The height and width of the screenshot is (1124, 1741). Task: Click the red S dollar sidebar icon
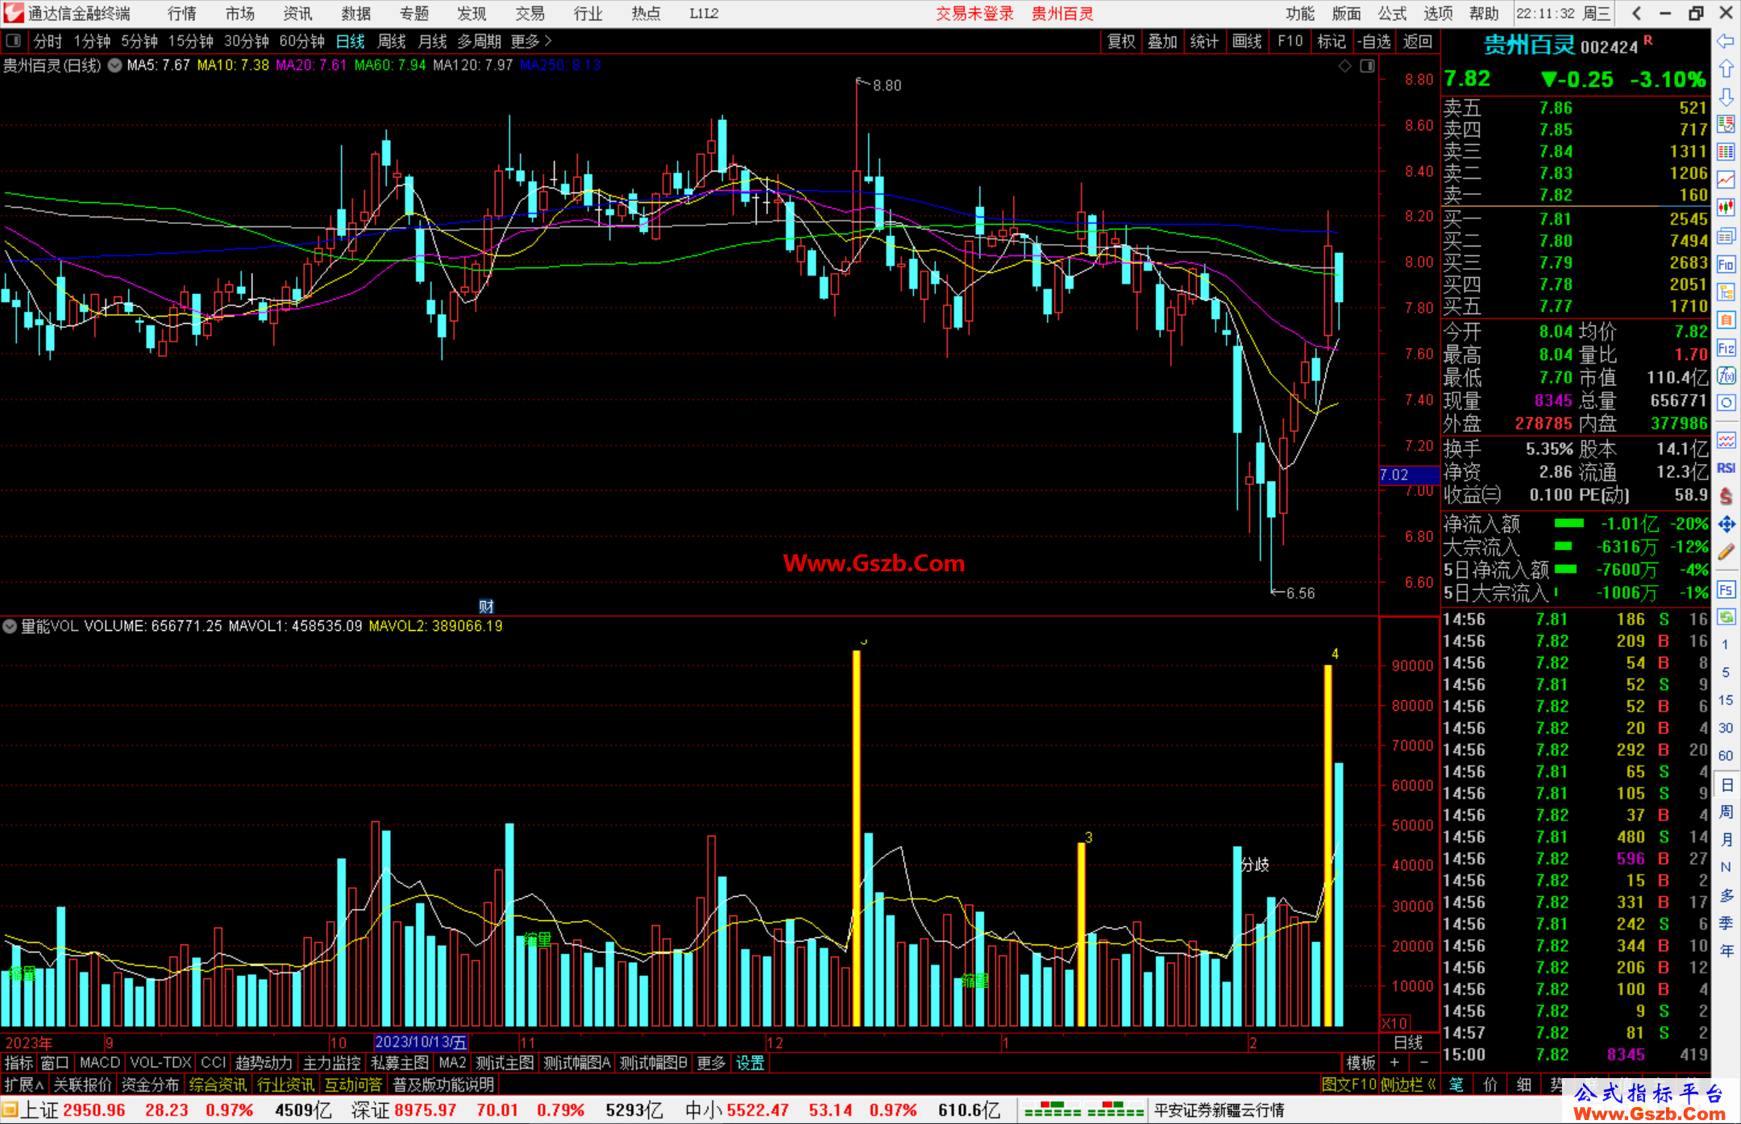(x=1726, y=496)
